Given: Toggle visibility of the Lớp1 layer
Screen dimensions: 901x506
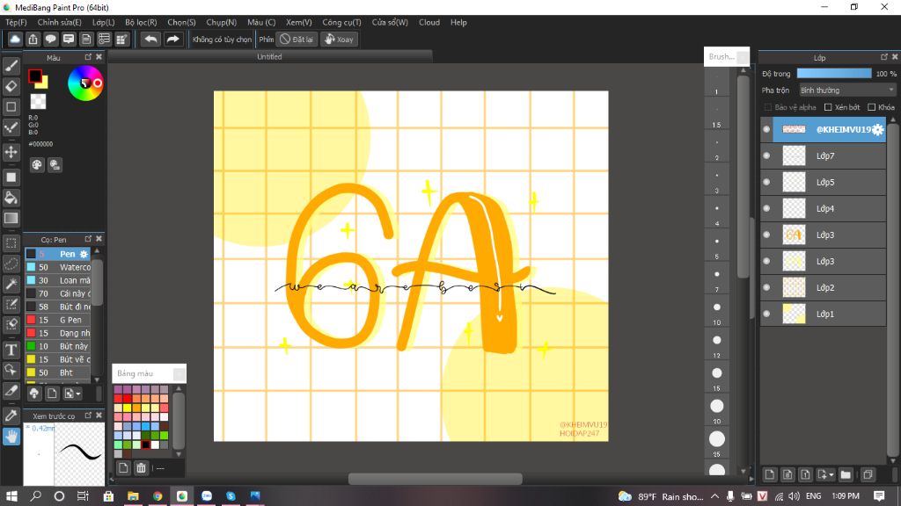Looking at the screenshot, I should pos(766,314).
